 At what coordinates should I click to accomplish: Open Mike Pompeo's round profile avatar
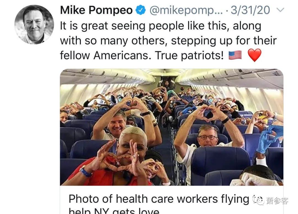(x=34, y=25)
